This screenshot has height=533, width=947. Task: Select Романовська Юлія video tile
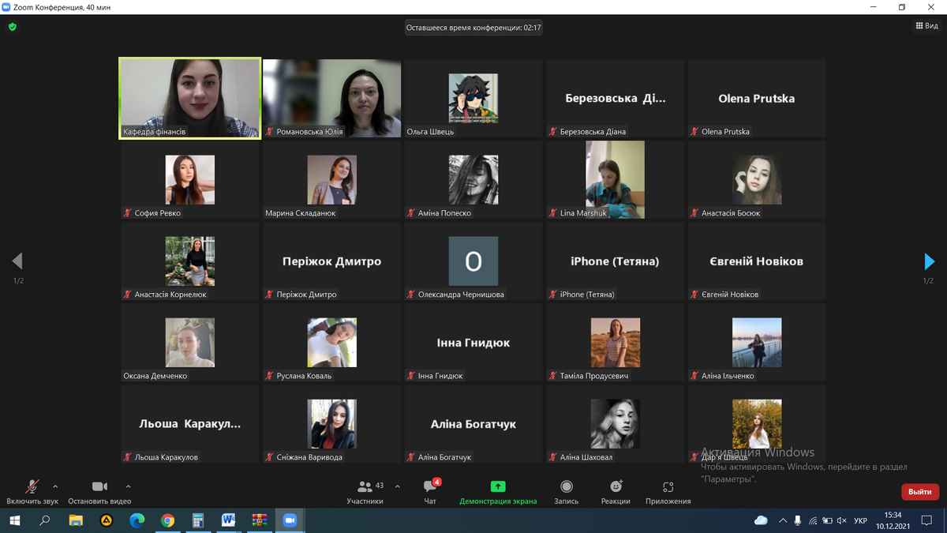pyautogui.click(x=331, y=98)
